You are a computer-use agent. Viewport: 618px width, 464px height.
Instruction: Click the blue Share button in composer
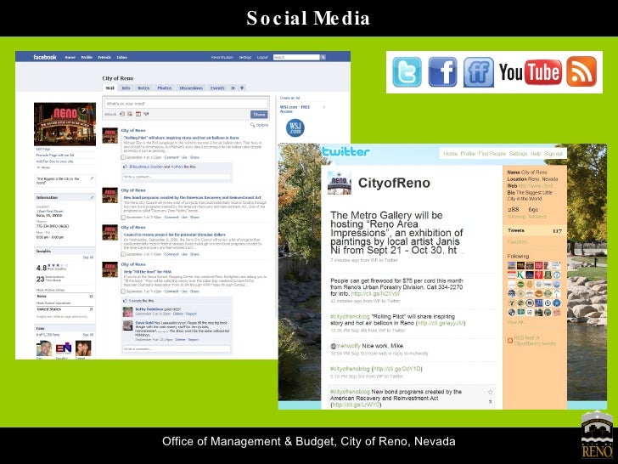(x=259, y=115)
